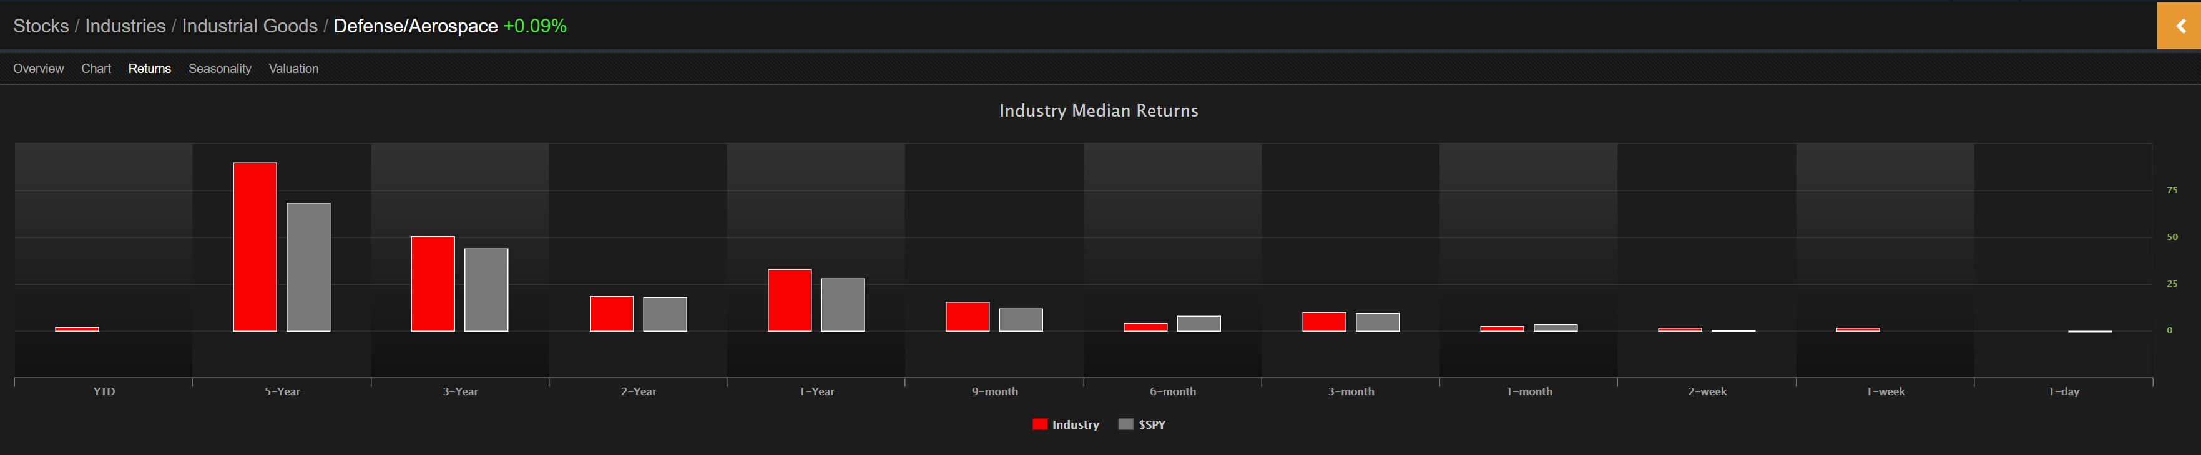Click the Defense/Aerospace breadcrumb title
Image resolution: width=2201 pixels, height=455 pixels.
(415, 26)
